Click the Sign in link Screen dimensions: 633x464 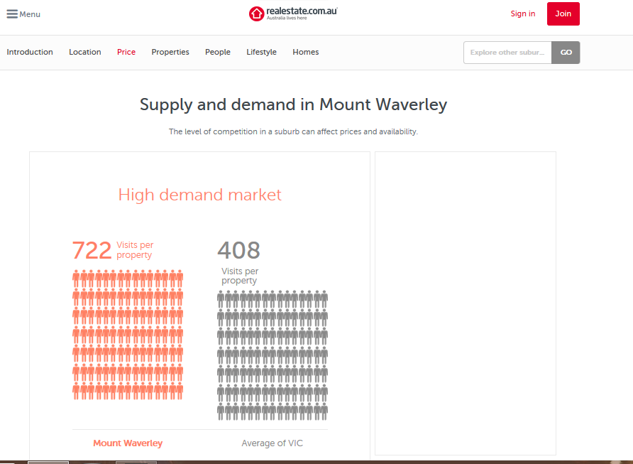pos(523,14)
